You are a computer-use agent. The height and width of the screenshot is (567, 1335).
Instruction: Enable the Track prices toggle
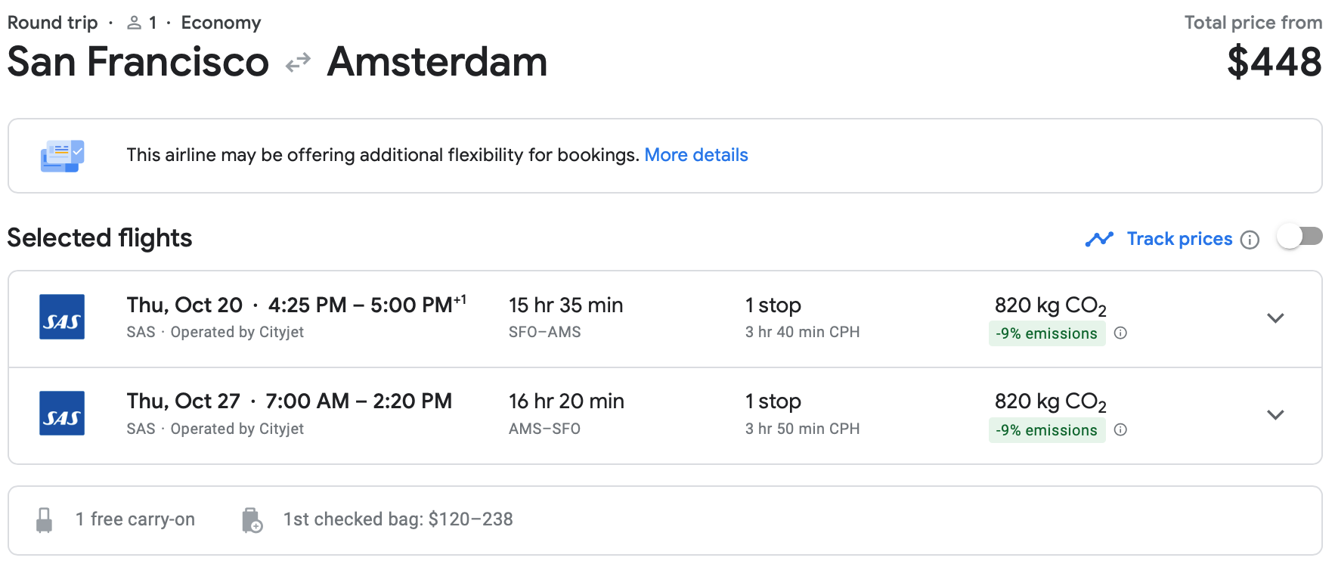pos(1299,237)
